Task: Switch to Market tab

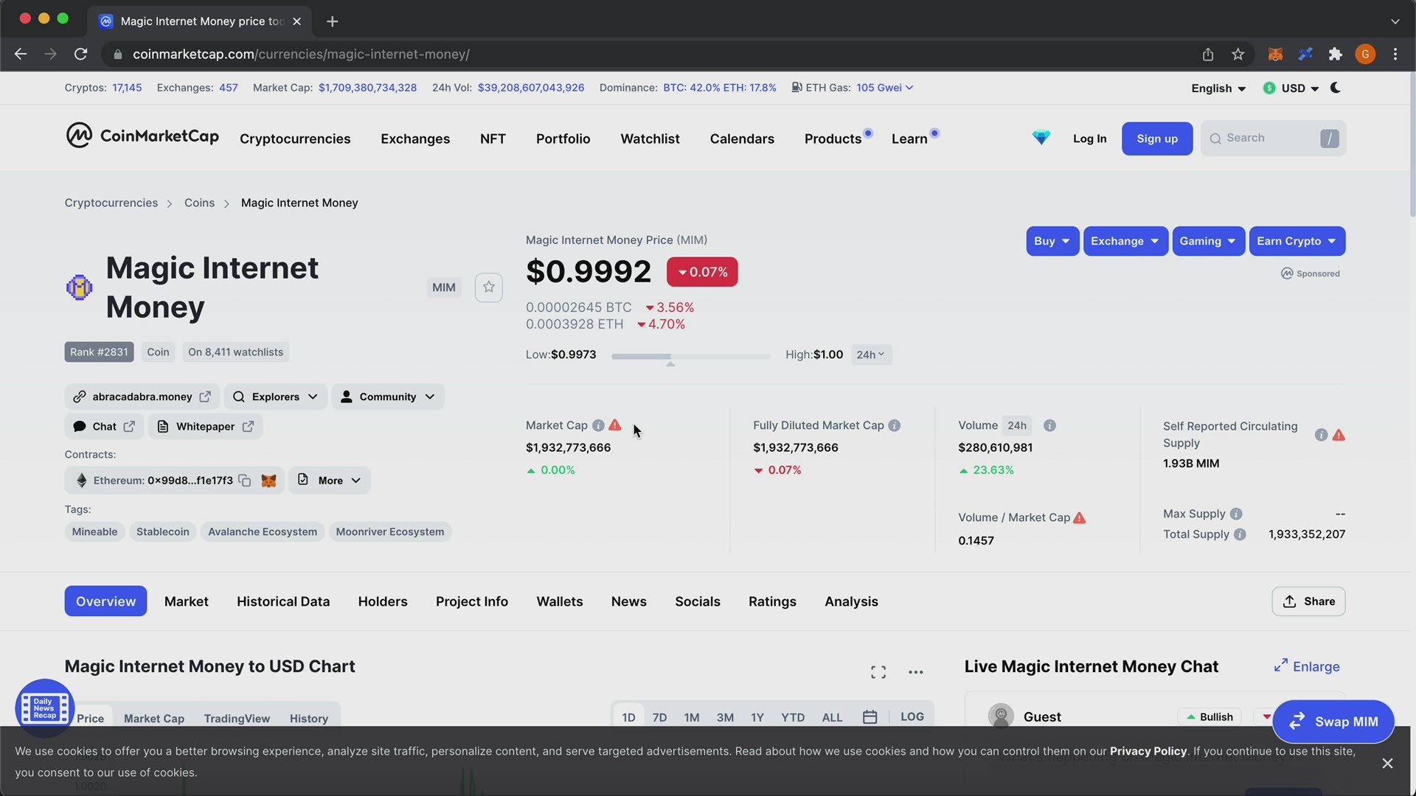Action: pyautogui.click(x=186, y=601)
